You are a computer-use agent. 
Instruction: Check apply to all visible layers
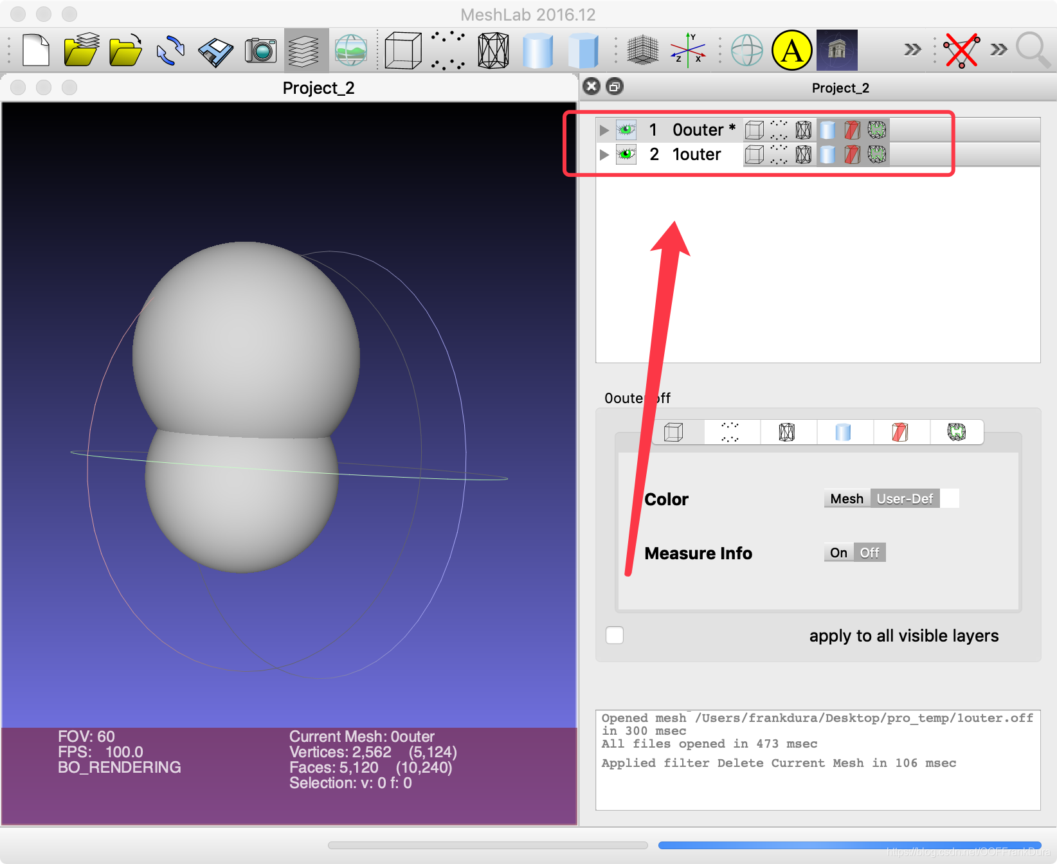[615, 635]
